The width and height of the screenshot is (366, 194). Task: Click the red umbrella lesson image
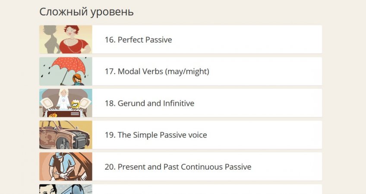pos(66,71)
